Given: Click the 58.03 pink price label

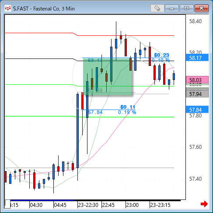Looking at the screenshot, I should click(197, 80).
